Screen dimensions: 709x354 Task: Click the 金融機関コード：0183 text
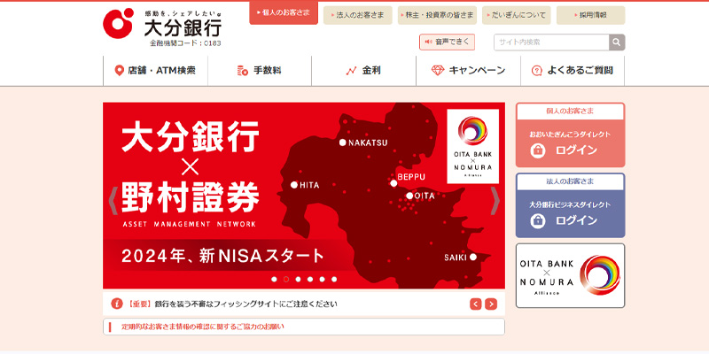(x=185, y=43)
